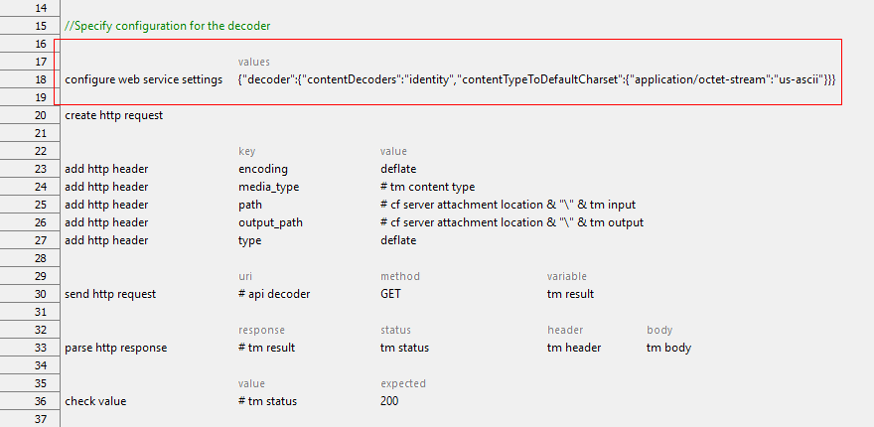This screenshot has width=874, height=427.
Task: Click the expected value '200' cell
Action: click(389, 401)
